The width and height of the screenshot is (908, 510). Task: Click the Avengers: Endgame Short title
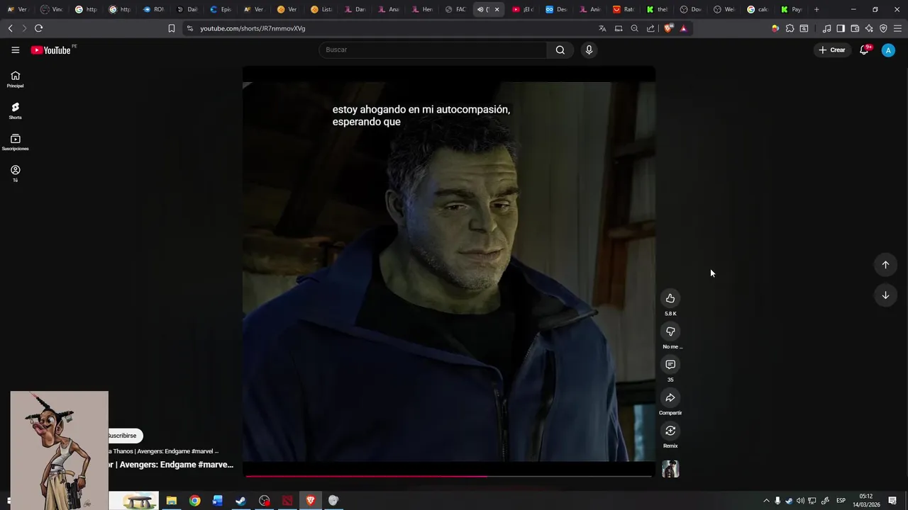(x=170, y=465)
